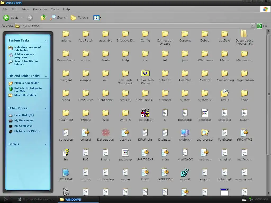Select the Connection Wizard folder
Viewport: 271px width, 203px height.
coord(165,38)
